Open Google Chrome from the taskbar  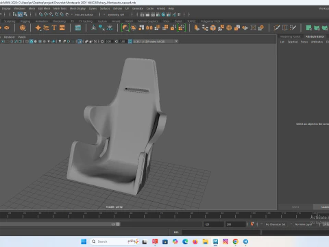pyautogui.click(x=236, y=242)
